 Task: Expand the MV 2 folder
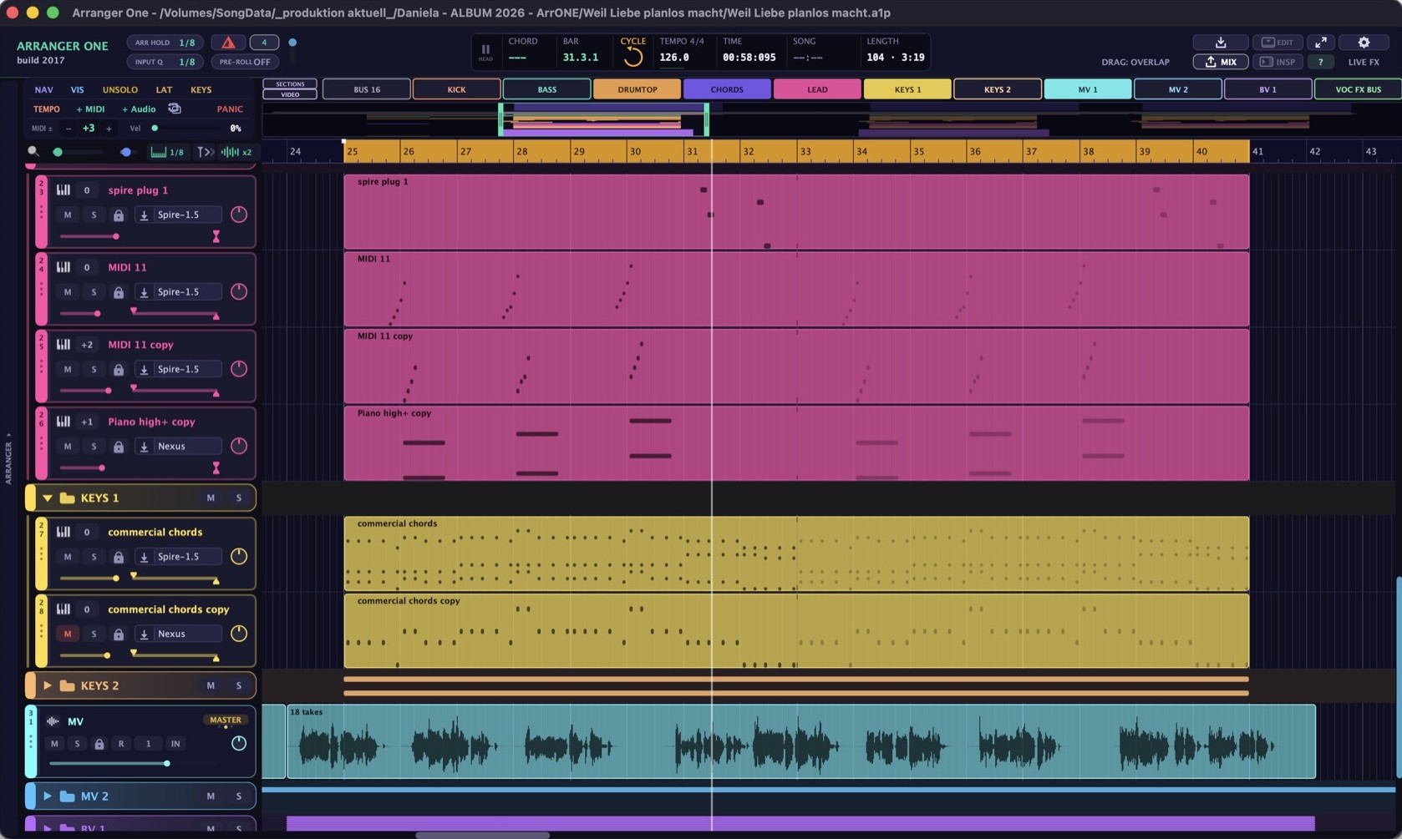pyautogui.click(x=48, y=796)
